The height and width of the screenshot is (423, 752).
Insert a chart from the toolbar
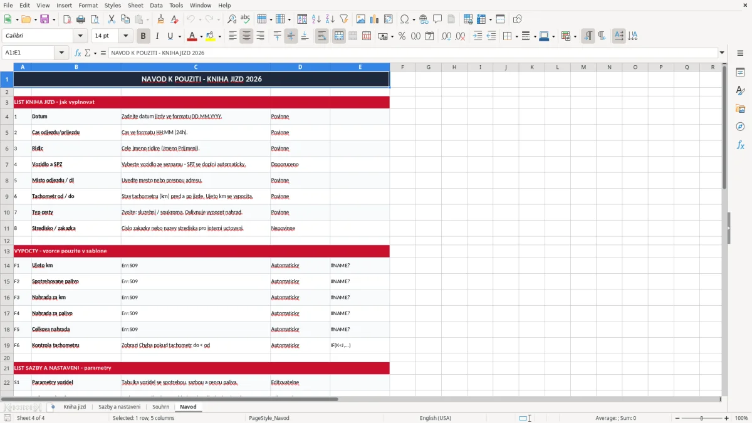click(x=374, y=19)
